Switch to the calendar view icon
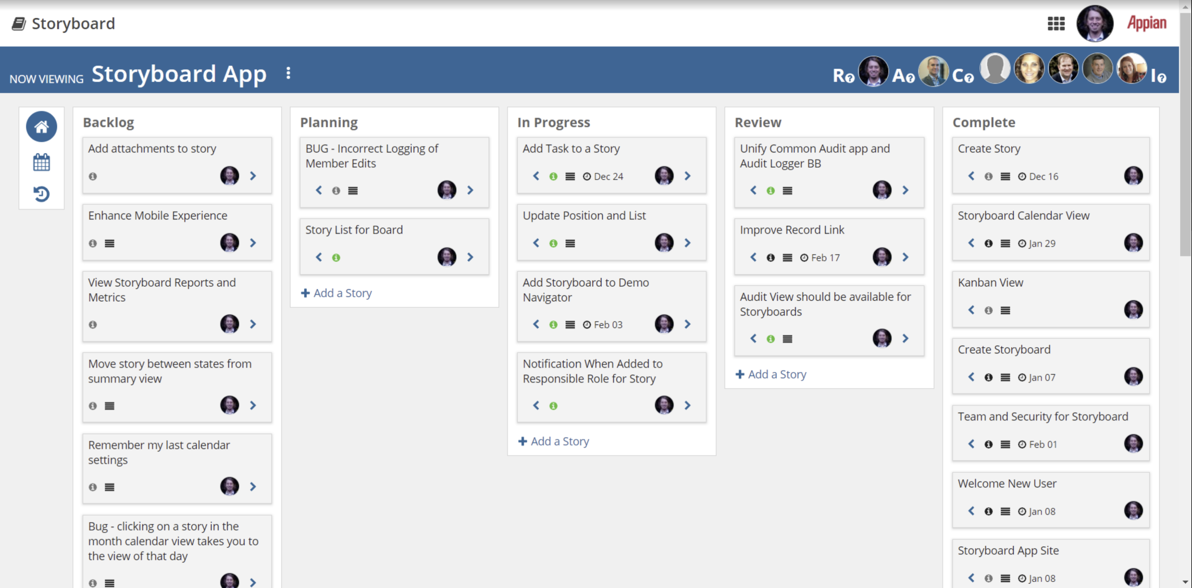 [x=41, y=162]
